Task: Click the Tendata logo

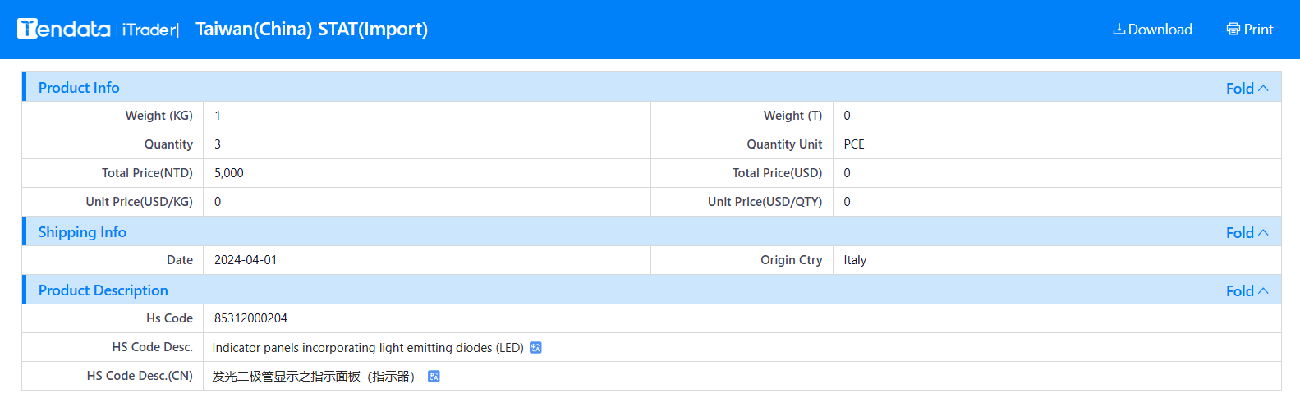Action: tap(64, 29)
